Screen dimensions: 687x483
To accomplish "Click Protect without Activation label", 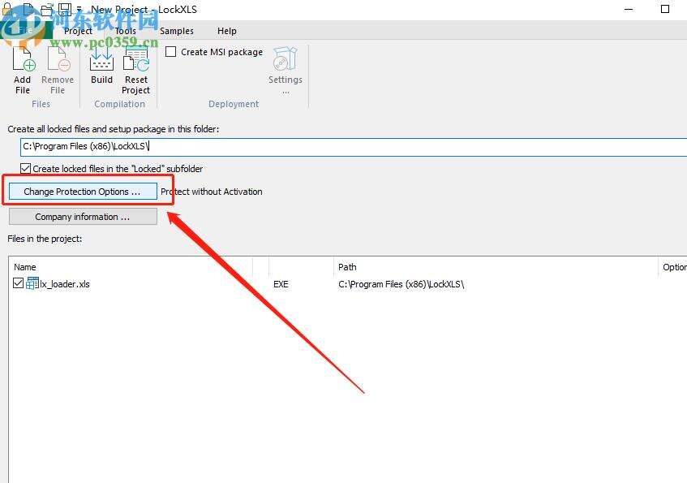I will point(212,192).
